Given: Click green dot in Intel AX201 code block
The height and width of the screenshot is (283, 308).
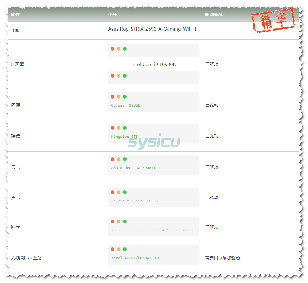Looking at the screenshot, I should pyautogui.click(x=125, y=249).
